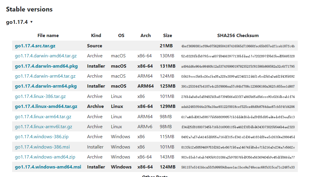
Task: Select the checksum starting with 903cffeb7c6a
Action: [x=238, y=157]
